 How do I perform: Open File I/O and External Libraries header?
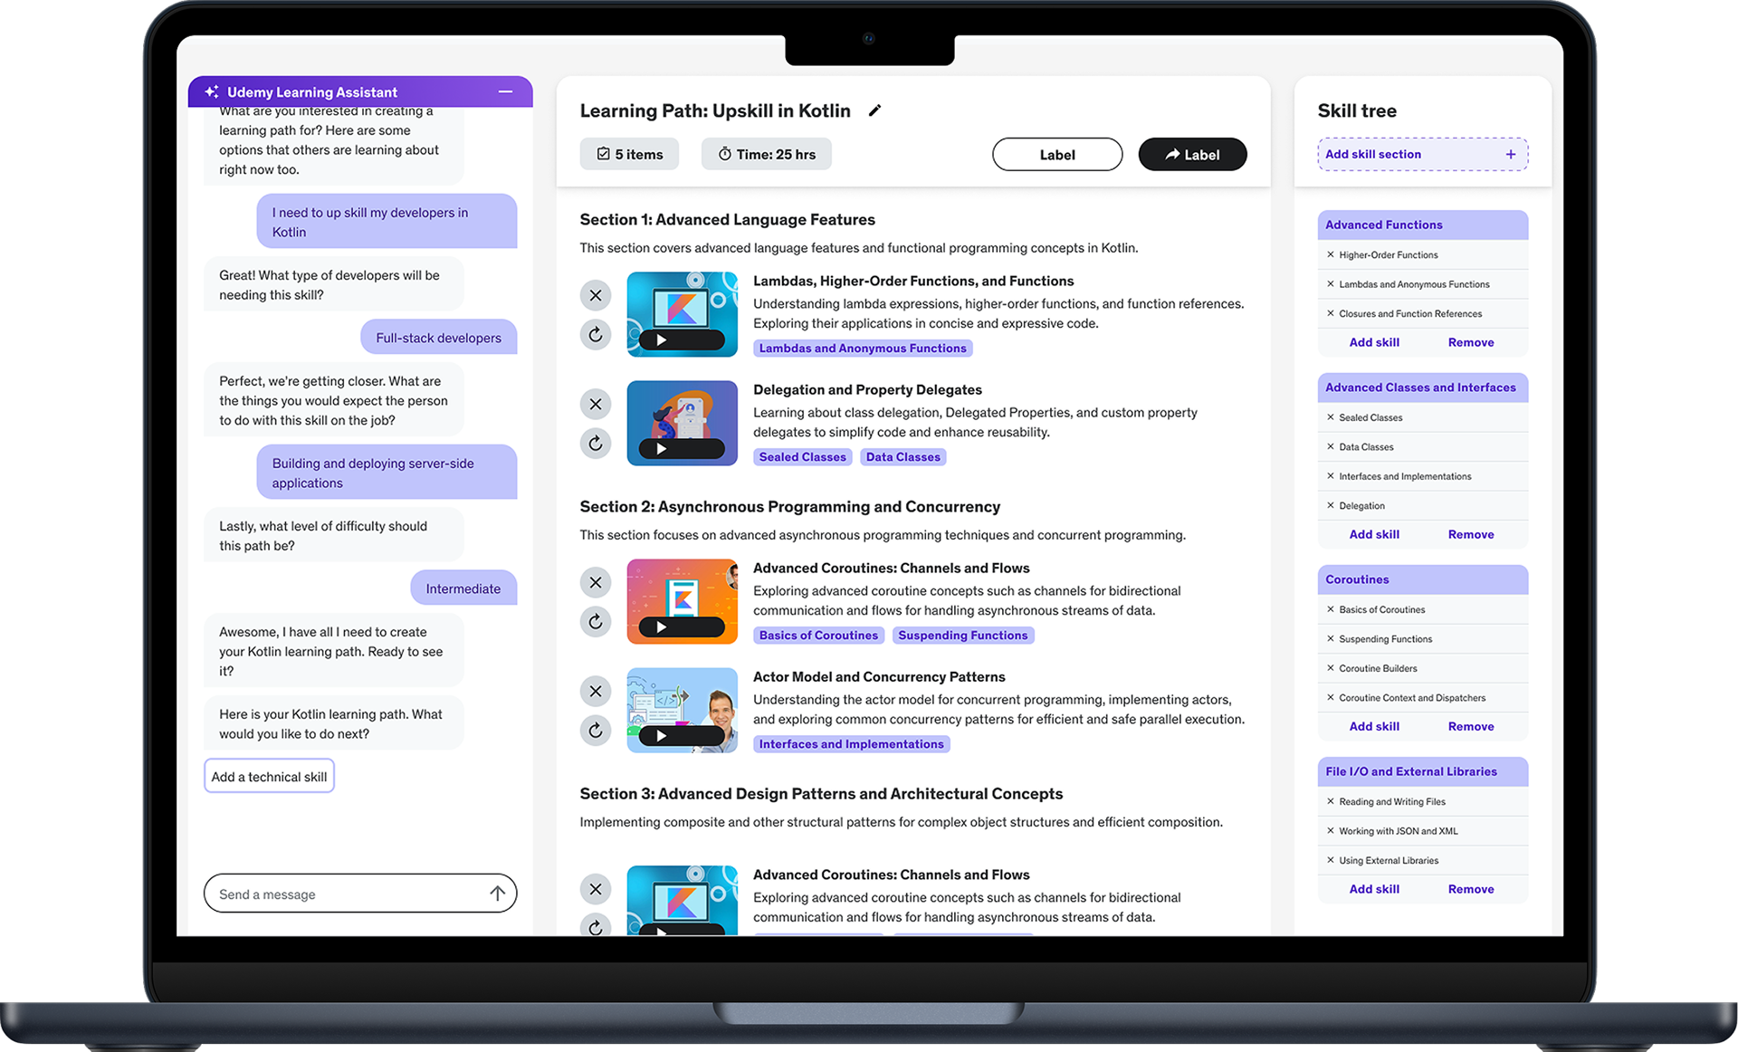click(1422, 771)
